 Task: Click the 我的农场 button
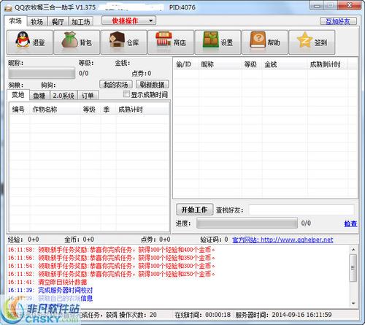[116, 85]
